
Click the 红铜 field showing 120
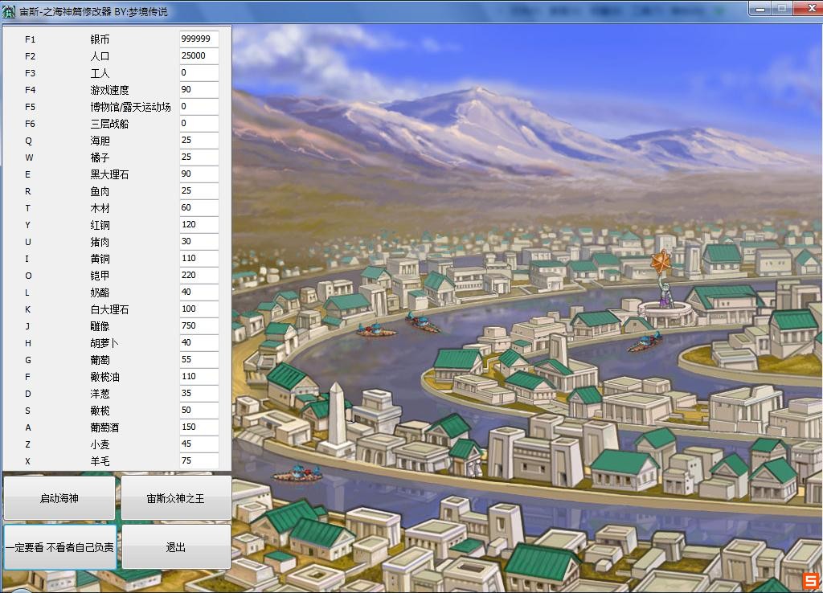tap(199, 225)
